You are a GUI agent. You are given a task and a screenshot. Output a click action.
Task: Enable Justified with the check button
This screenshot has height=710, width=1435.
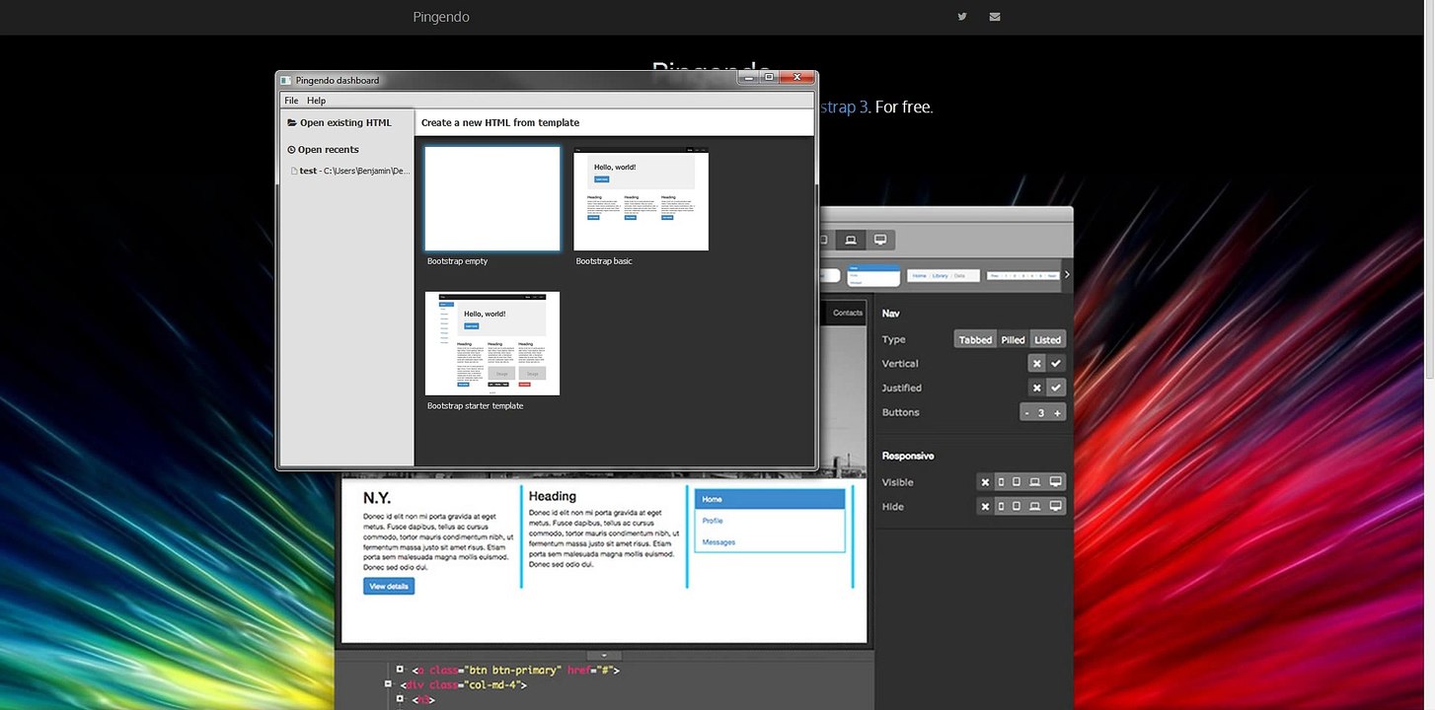click(x=1056, y=388)
